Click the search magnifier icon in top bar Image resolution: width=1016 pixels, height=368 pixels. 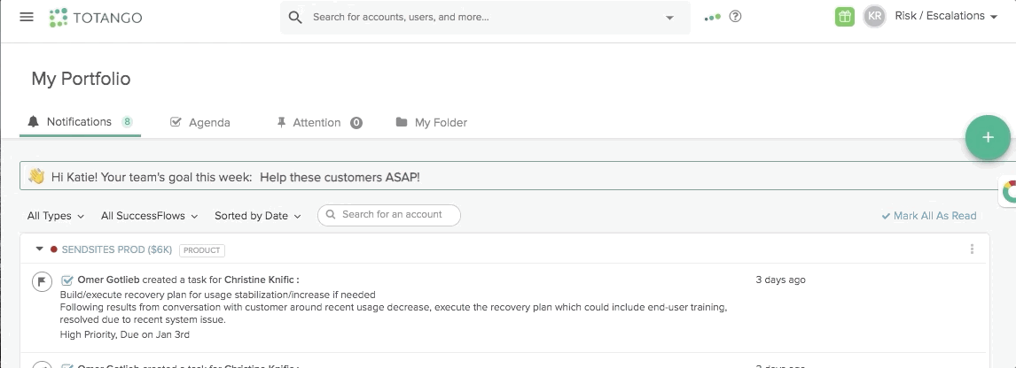295,18
